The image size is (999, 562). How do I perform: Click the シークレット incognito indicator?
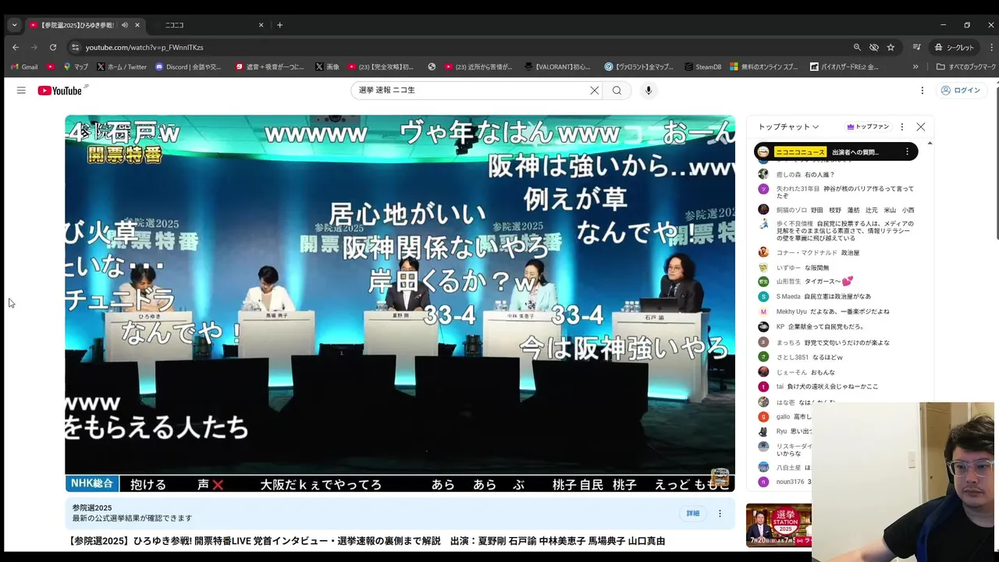955,47
